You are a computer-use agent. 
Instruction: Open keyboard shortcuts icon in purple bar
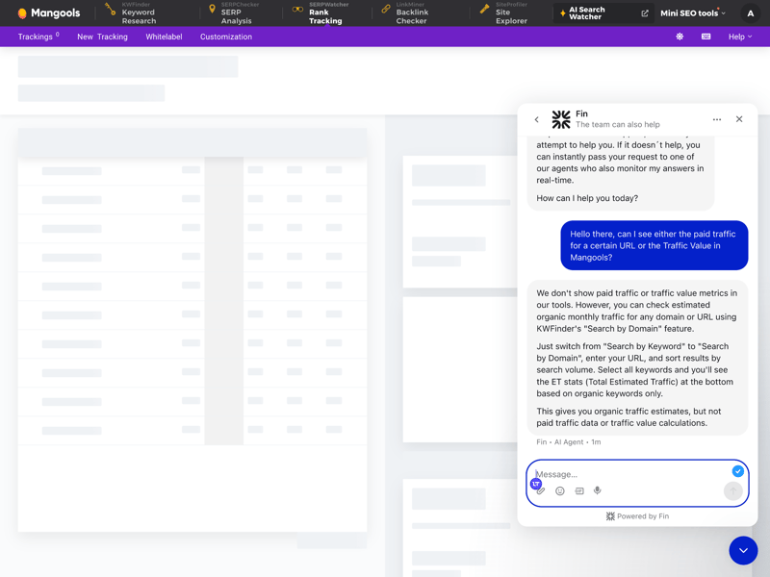(x=706, y=37)
